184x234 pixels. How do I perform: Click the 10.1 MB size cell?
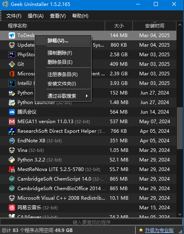119,198
